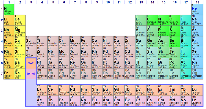Select group 18 column header

pyautogui.click(x=197, y=2)
